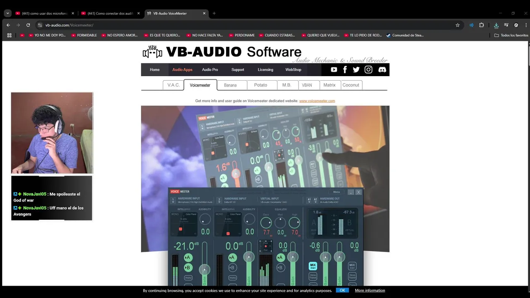Open the first unlabeled YouTube bookmark

(x=22, y=35)
